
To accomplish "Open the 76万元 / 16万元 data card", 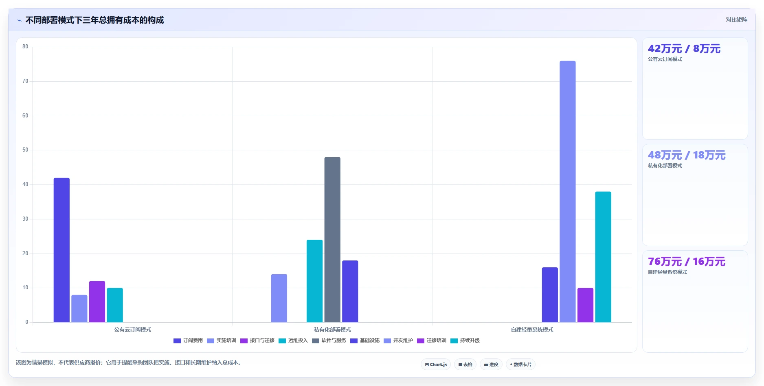I will click(695, 301).
